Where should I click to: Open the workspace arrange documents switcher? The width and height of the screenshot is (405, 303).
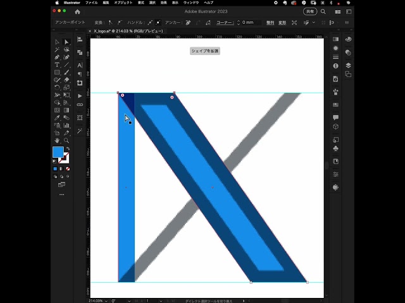click(337, 11)
